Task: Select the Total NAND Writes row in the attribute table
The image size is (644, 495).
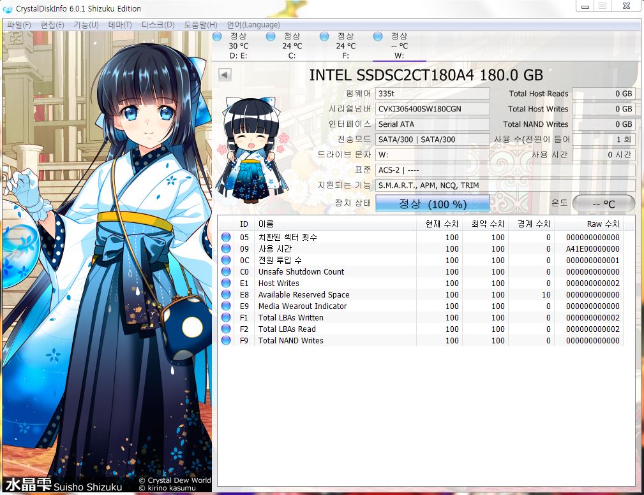Action: coord(421,340)
